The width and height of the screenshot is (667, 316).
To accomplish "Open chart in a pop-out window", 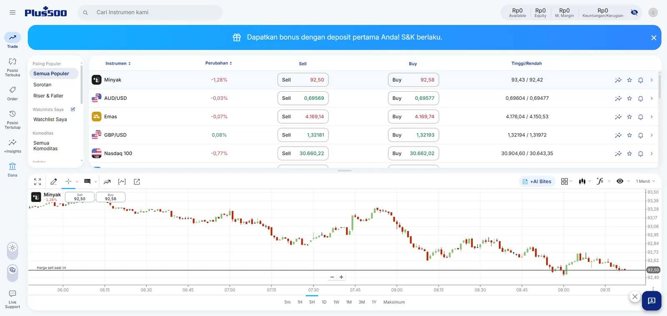I will tap(137, 182).
